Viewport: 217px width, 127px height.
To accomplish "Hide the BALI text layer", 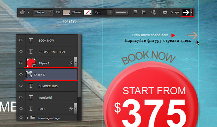I will pos(21,109).
